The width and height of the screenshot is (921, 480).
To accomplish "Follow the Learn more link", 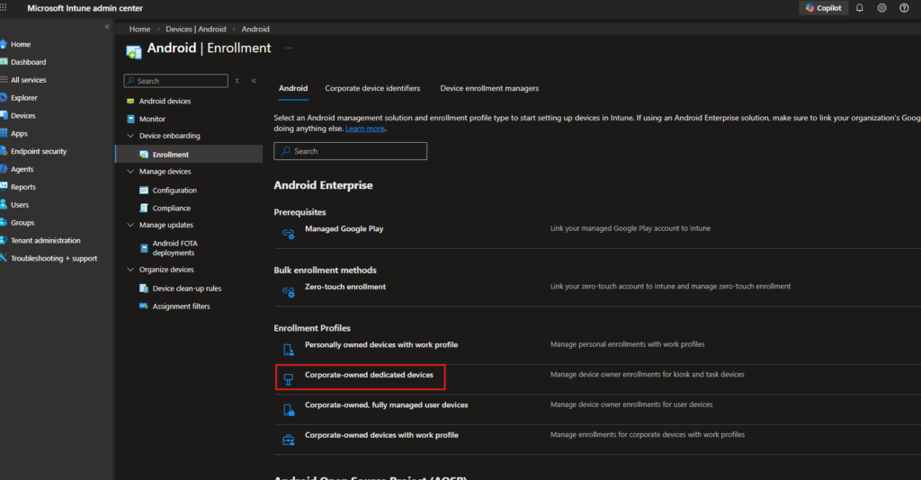I will (x=364, y=129).
